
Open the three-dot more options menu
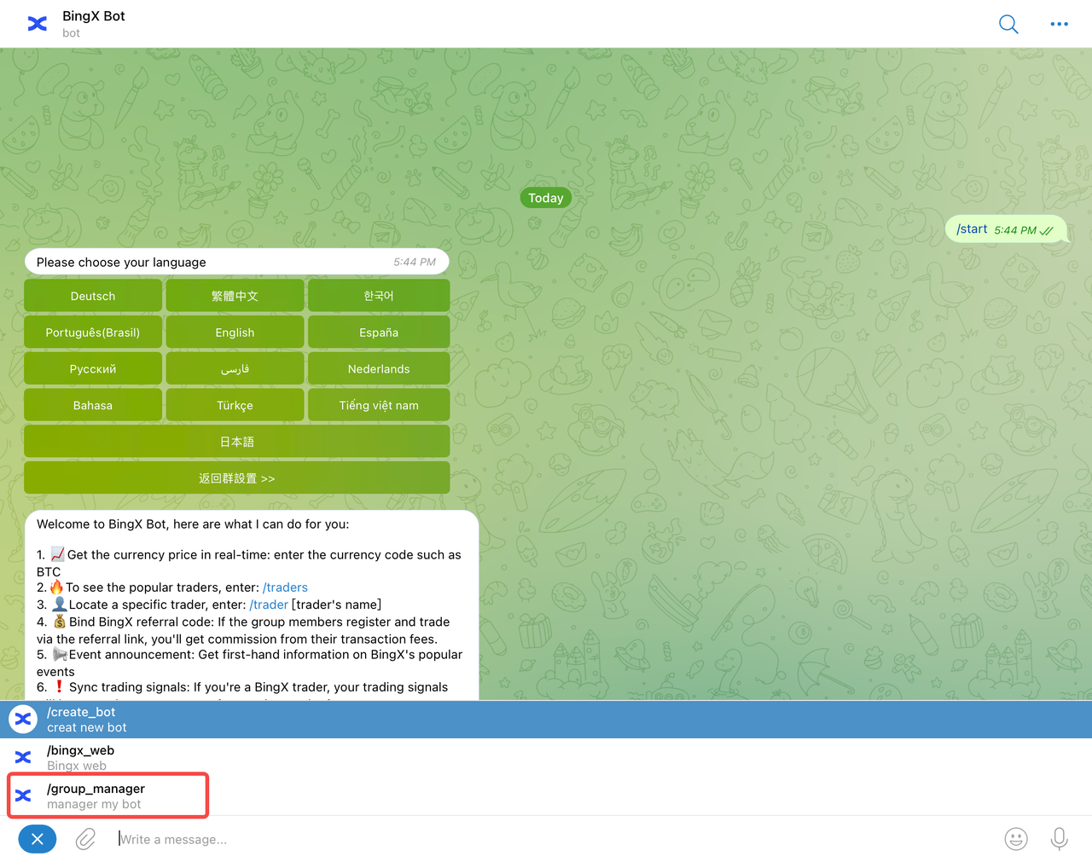click(1059, 24)
